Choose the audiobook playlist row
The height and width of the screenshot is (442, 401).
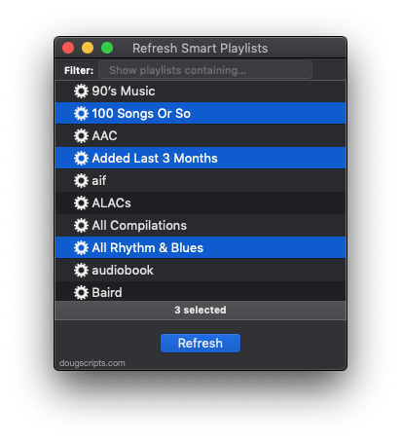coord(200,271)
